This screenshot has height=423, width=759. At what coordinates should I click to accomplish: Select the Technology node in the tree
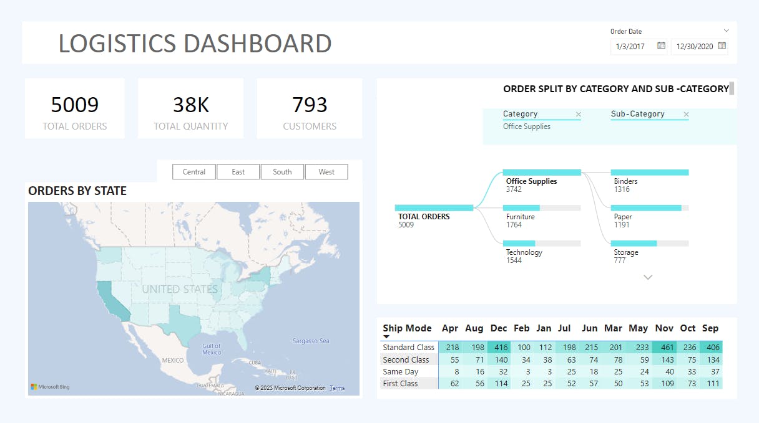[x=541, y=244]
